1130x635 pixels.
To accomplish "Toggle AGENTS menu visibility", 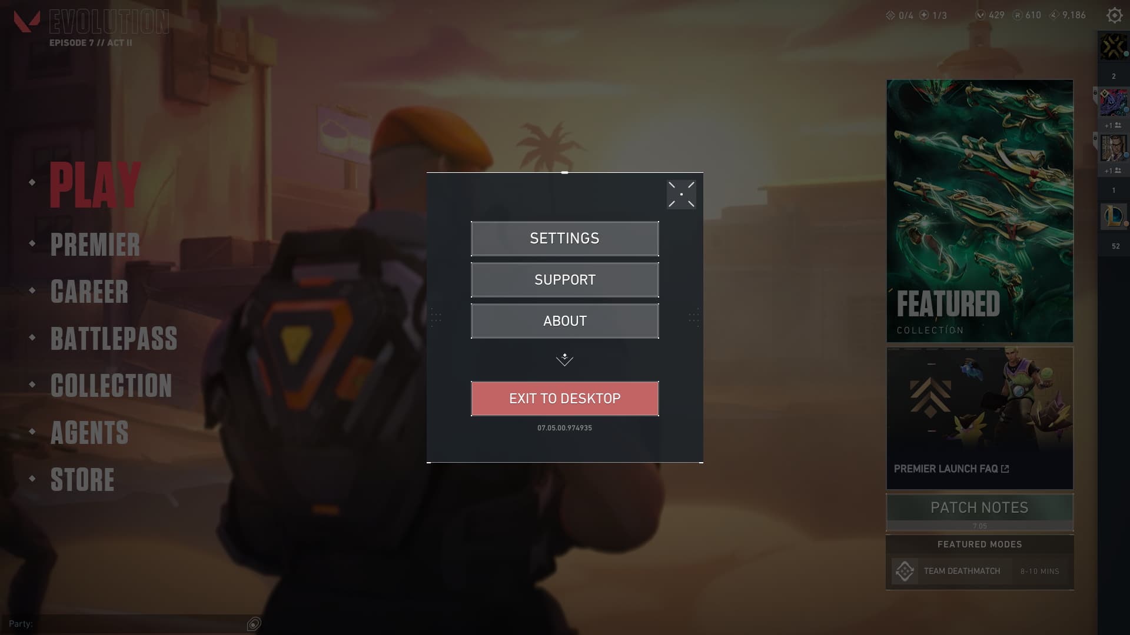I will tap(89, 432).
